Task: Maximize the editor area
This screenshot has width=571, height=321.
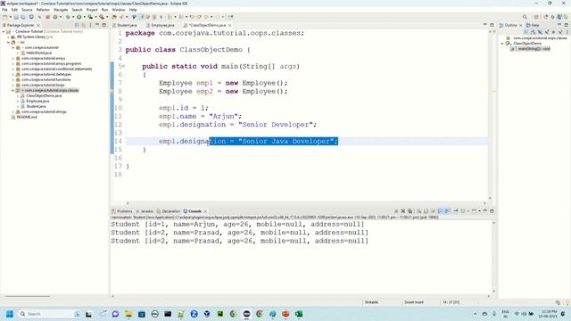Action: coord(492,25)
